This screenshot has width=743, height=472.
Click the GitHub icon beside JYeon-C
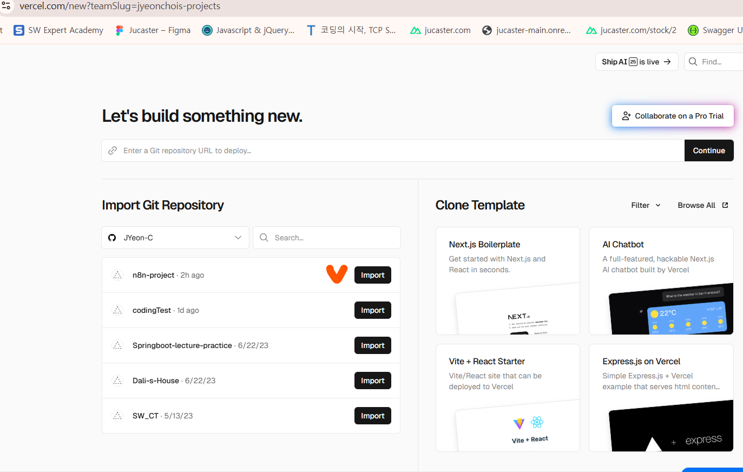click(x=112, y=238)
